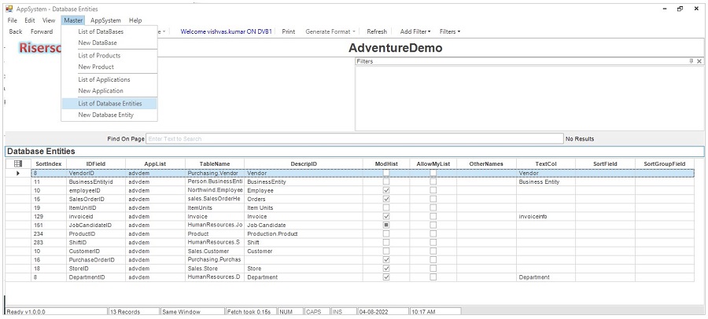
Task: Sort by the IDField column header
Action: pyautogui.click(x=96, y=163)
